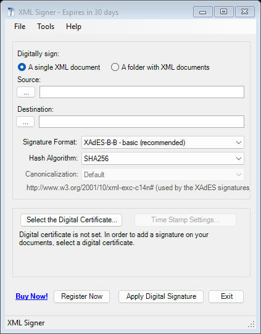
Task: Minimize the XML Signer window
Action: coord(202,12)
